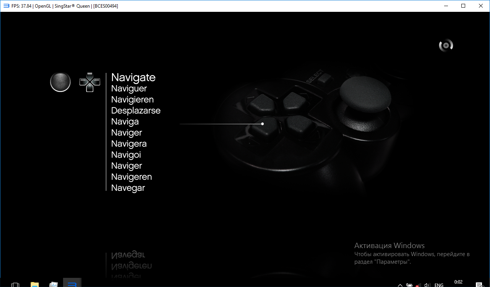
Task: Open the taskbar clock
Action: coord(458,282)
